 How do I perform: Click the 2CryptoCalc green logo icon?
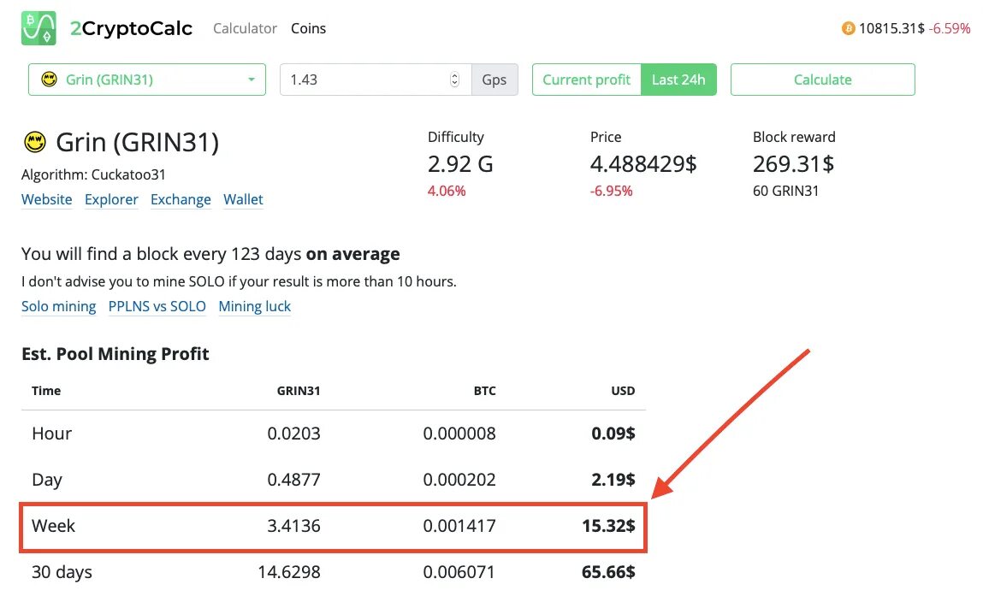pos(38,28)
